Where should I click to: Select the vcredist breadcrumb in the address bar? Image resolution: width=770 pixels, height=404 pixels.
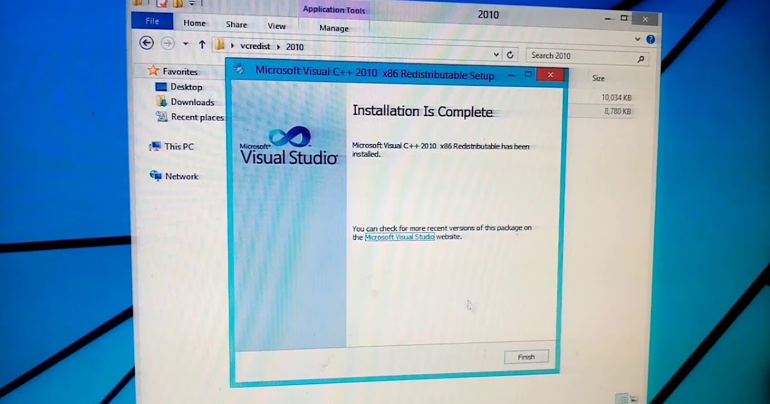click(x=255, y=46)
